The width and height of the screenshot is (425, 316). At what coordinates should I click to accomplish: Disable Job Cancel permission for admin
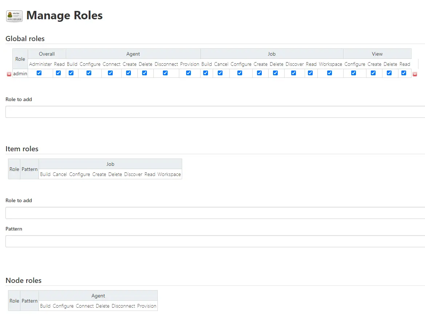click(x=220, y=73)
